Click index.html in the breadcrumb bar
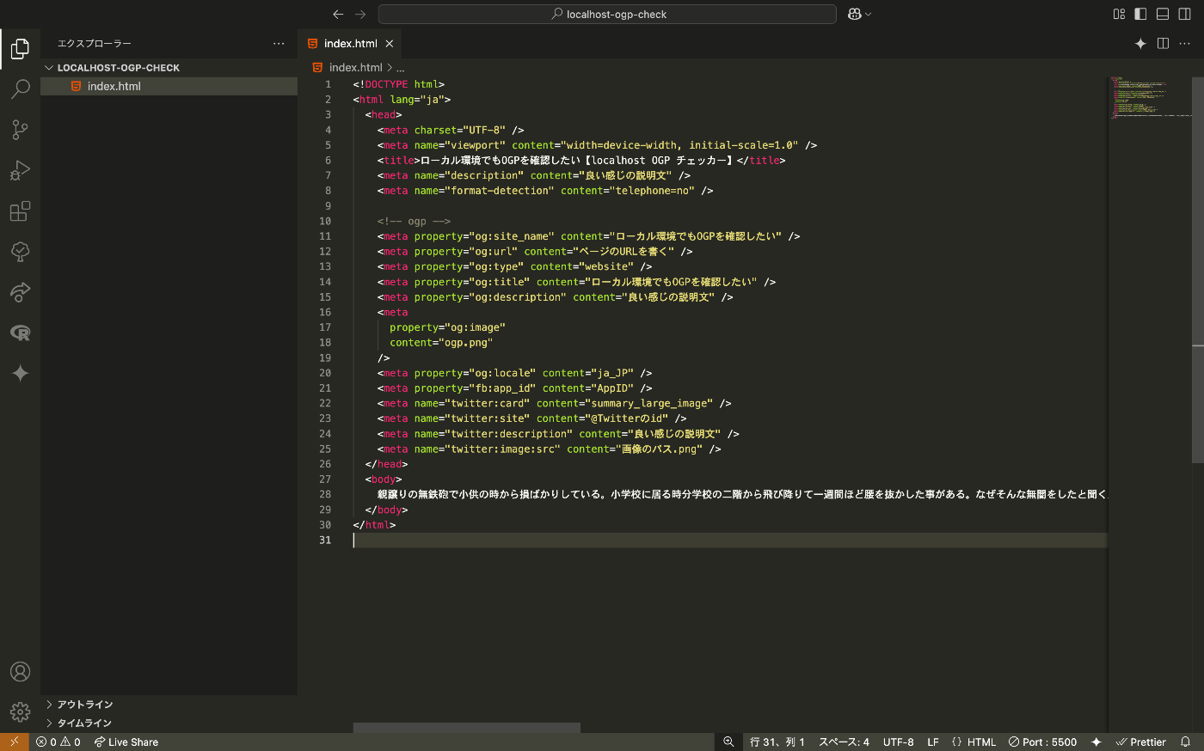The height and width of the screenshot is (751, 1204). pos(355,68)
